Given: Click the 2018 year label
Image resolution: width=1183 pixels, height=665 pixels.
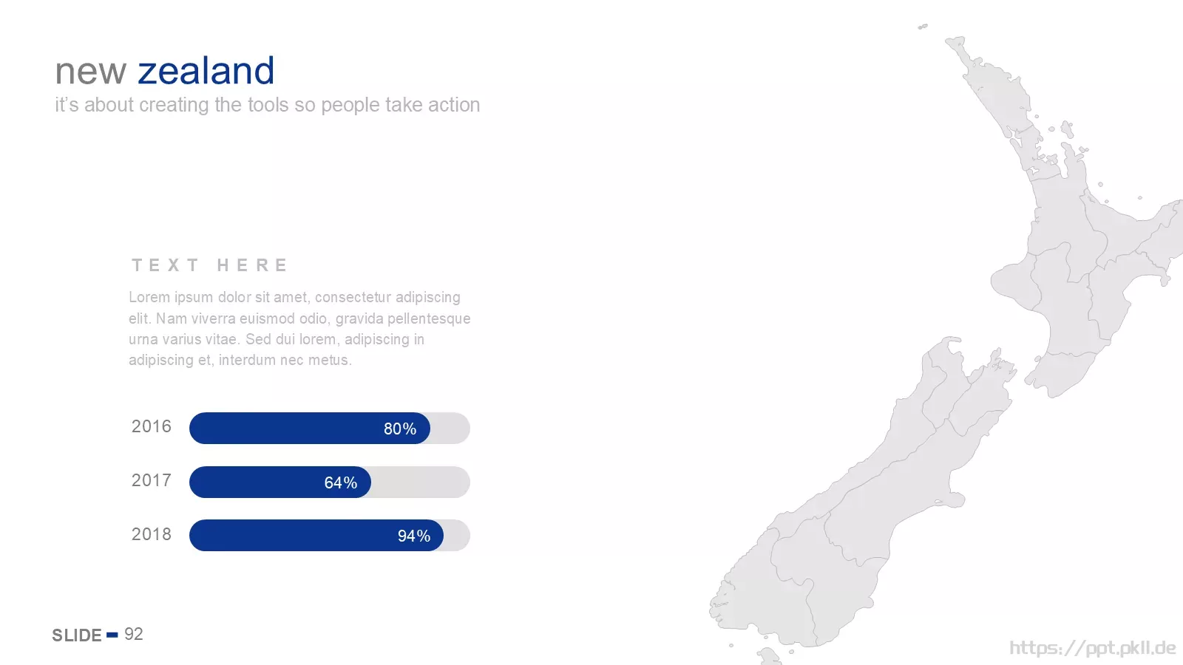Looking at the screenshot, I should pos(152,534).
